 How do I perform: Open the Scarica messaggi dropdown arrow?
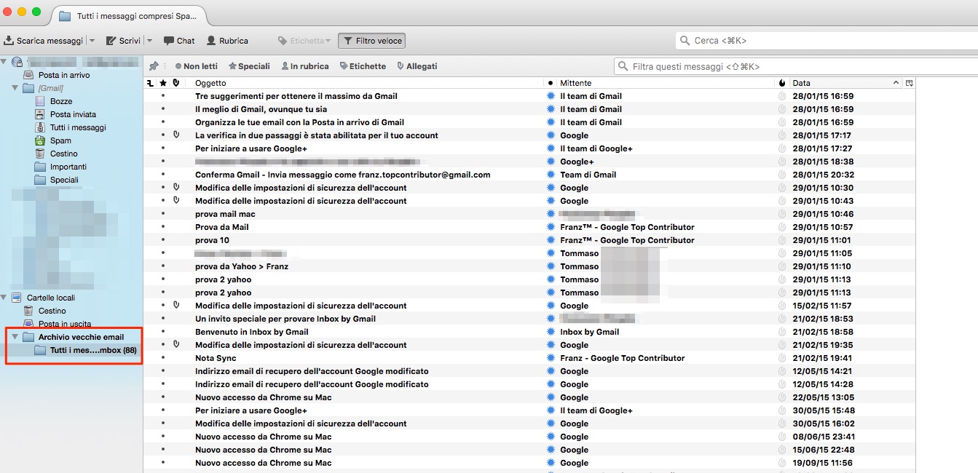pos(92,41)
